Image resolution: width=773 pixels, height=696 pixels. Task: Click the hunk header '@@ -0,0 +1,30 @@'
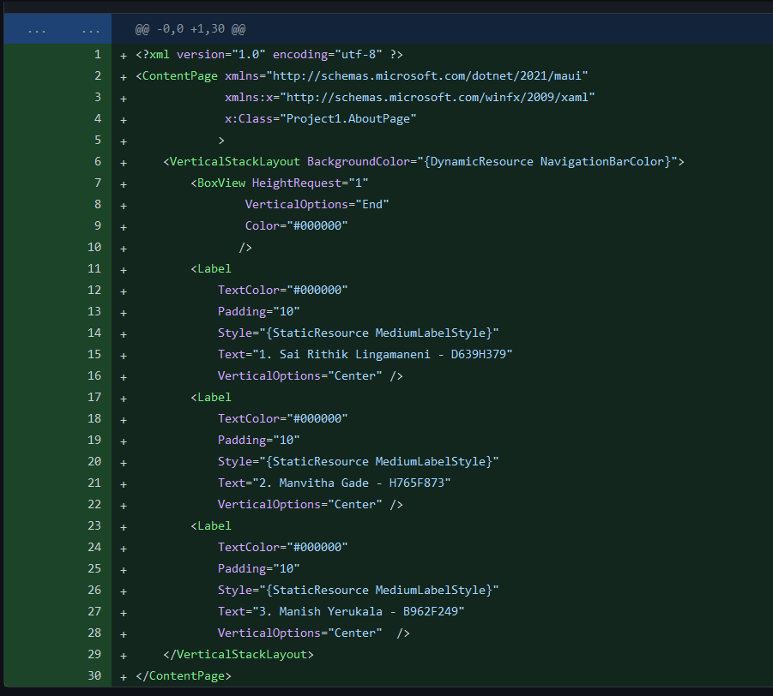click(x=190, y=29)
